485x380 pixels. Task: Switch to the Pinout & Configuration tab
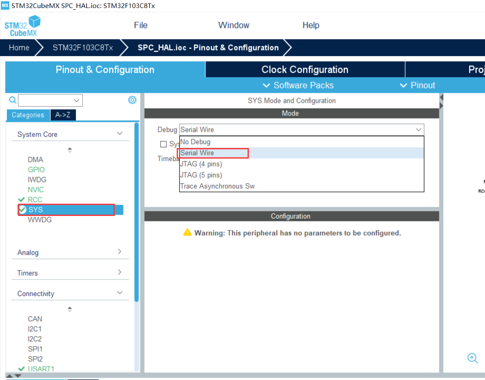pos(105,69)
